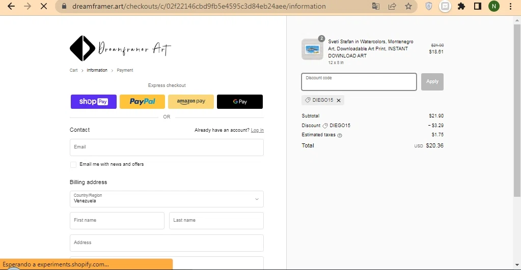The width and height of the screenshot is (521, 270).
Task: Click the Billing address heading
Action: pos(89,182)
